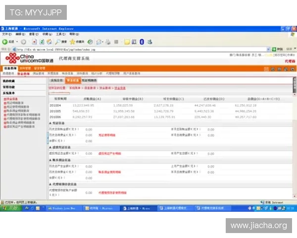Open the red 凭证使用明细 link
The width and height of the screenshot is (297, 238).
click(x=107, y=135)
